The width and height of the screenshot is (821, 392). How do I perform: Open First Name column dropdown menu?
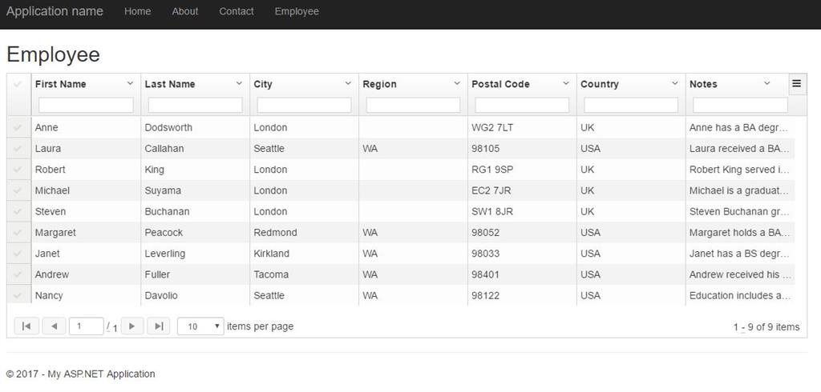click(130, 83)
